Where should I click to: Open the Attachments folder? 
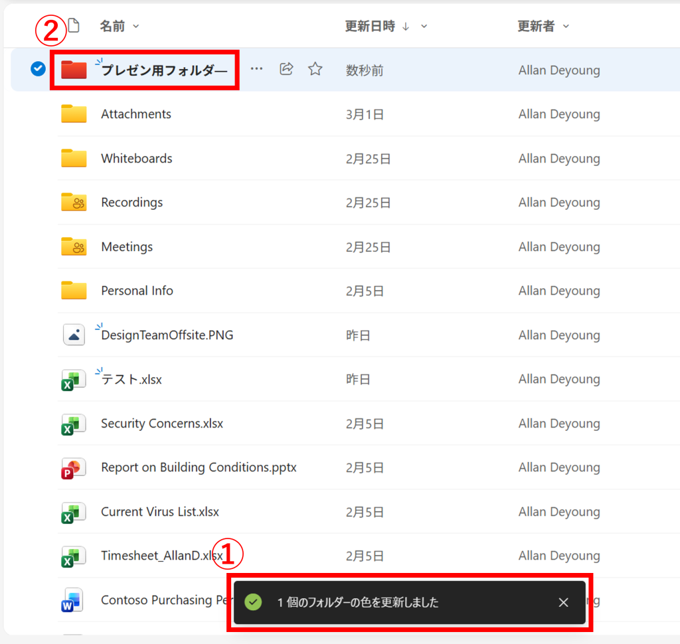pos(135,114)
